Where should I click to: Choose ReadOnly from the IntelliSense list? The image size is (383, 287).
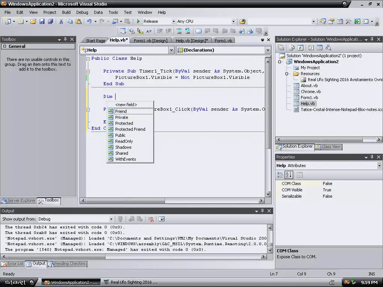pyautogui.click(x=131, y=141)
